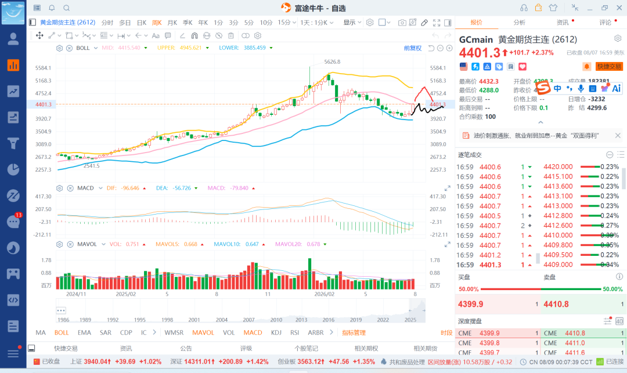Toggle the hide drawings eye icon
627x373 pixels.
click(219, 35)
